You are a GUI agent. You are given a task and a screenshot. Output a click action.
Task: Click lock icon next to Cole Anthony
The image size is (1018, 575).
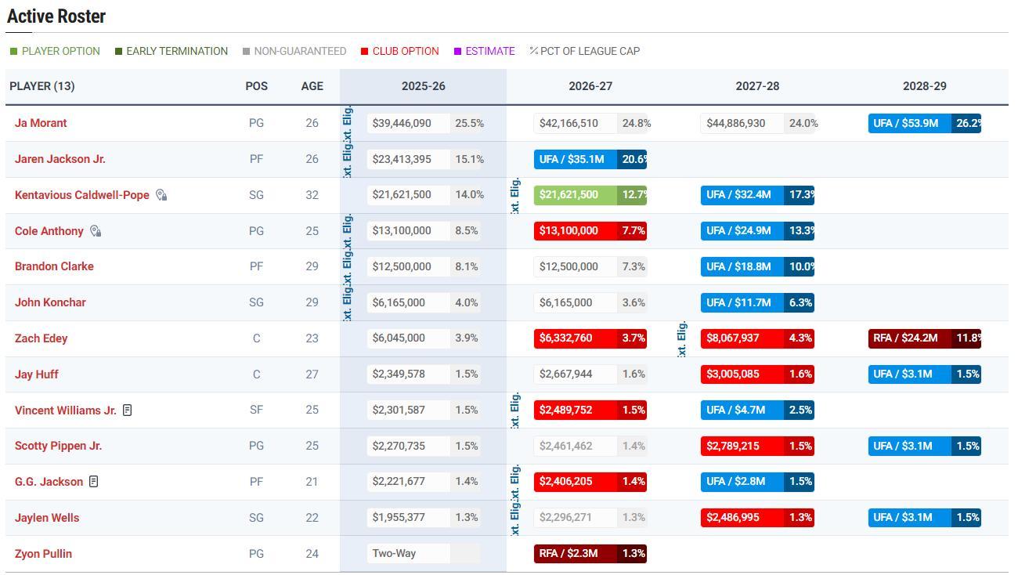pos(96,231)
